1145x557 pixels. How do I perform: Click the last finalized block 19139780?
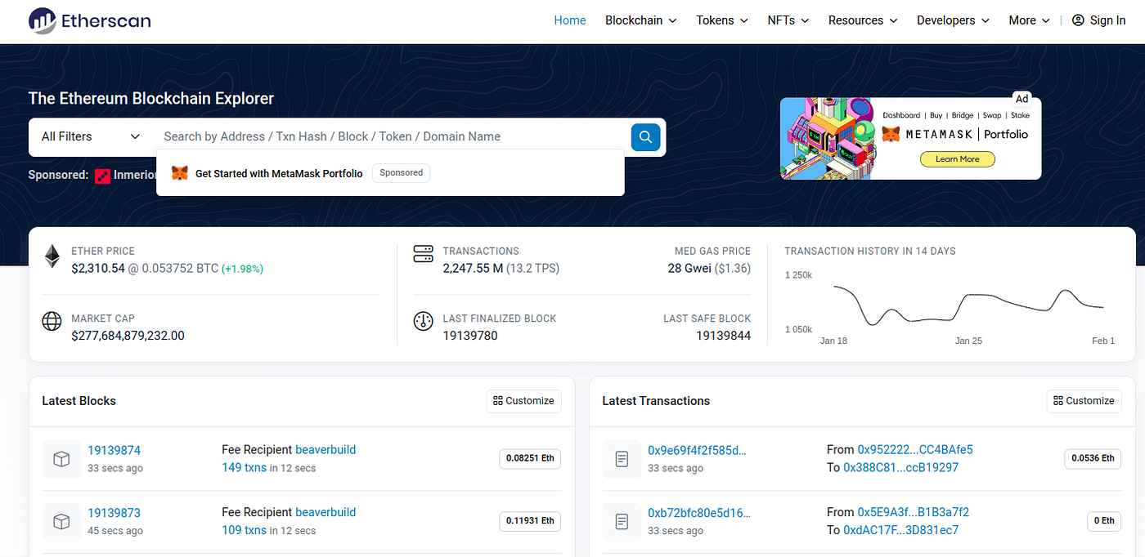pos(470,336)
